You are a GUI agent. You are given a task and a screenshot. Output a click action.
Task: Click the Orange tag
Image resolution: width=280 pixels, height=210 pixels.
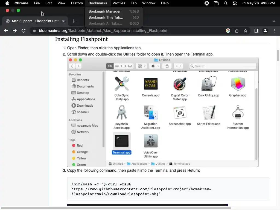coord(80,152)
